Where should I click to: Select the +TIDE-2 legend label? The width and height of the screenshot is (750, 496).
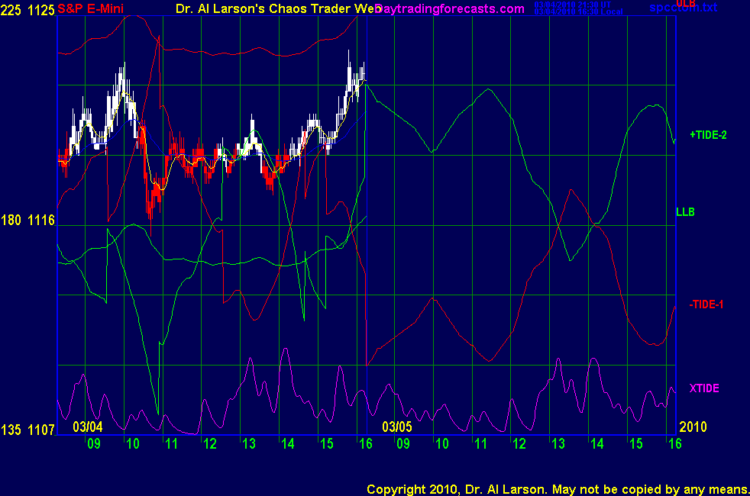coord(707,135)
